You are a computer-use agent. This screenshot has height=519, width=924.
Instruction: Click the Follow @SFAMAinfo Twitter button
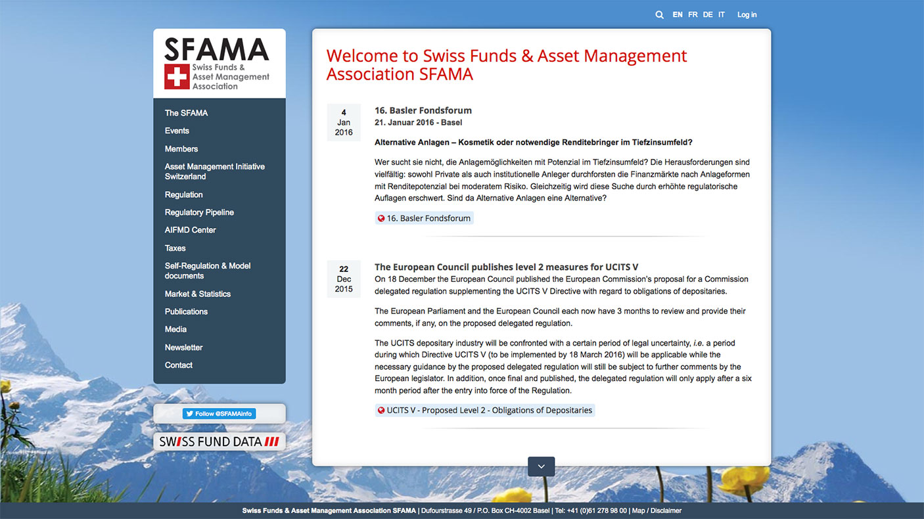pos(219,414)
